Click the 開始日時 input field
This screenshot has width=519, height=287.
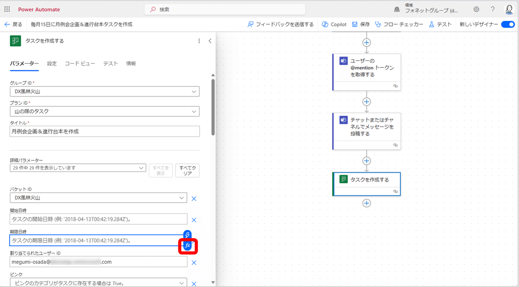coord(99,219)
